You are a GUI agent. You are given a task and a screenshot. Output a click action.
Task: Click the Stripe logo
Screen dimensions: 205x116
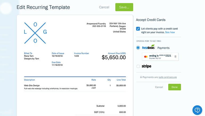pyautogui.click(x=146, y=66)
